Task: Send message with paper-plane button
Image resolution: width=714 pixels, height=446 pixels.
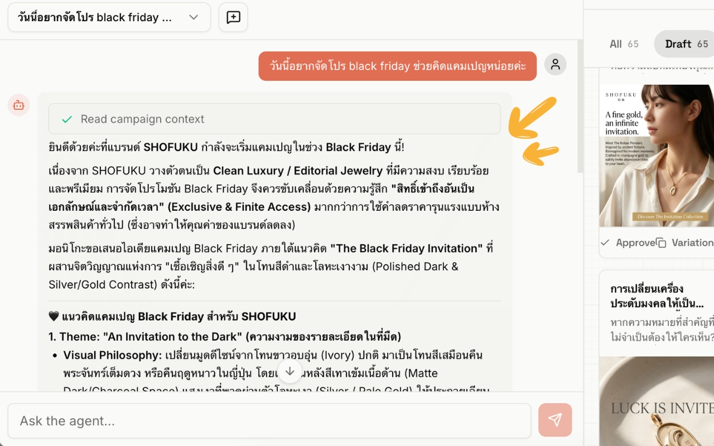Action: [555, 420]
